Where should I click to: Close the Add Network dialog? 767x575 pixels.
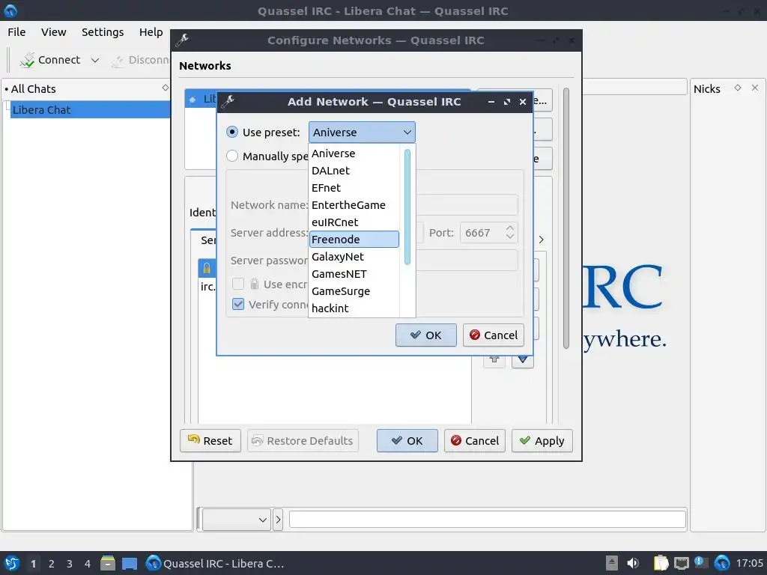tap(522, 102)
